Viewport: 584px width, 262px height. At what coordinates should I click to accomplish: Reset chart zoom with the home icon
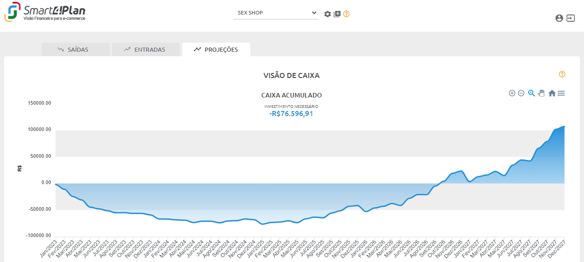click(552, 93)
